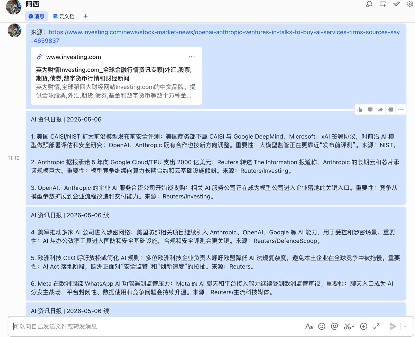The image size is (415, 337).
Task: Click the preview description 英为财情,全球第四大财经网站
Action: (116, 91)
